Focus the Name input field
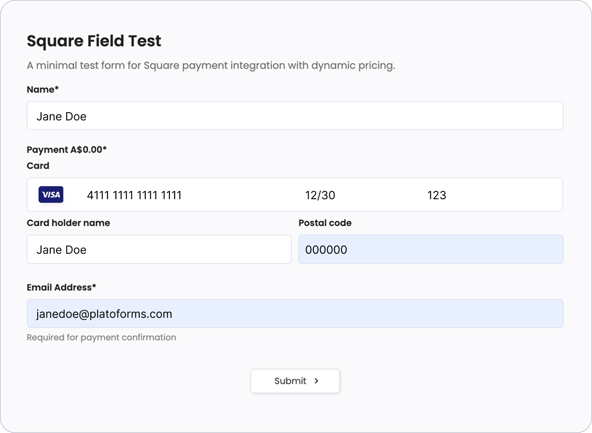This screenshot has width=592, height=433. pyautogui.click(x=295, y=116)
